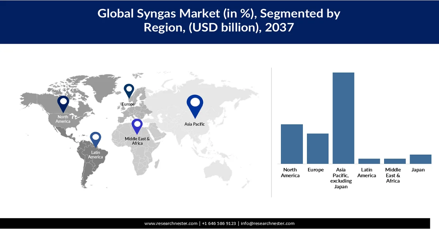Click the info@researchnester.com email link
The image size is (439, 229).
point(267,224)
